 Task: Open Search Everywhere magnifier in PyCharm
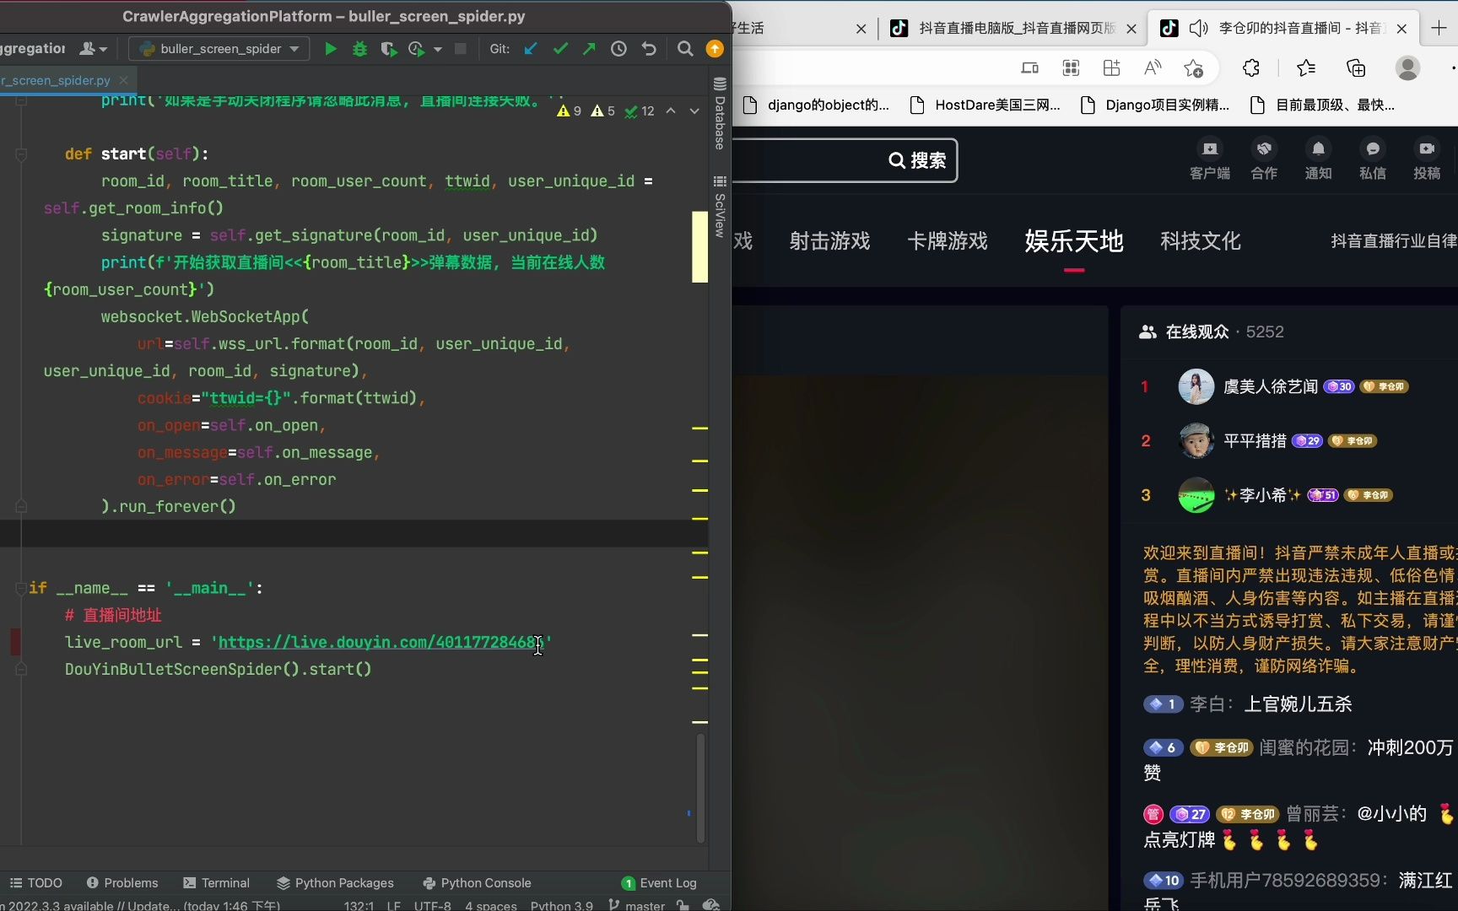click(685, 49)
